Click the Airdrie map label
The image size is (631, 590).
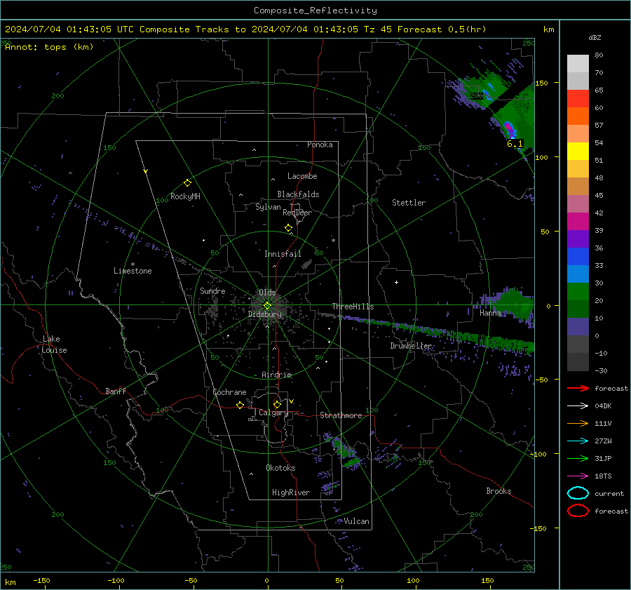pos(276,375)
